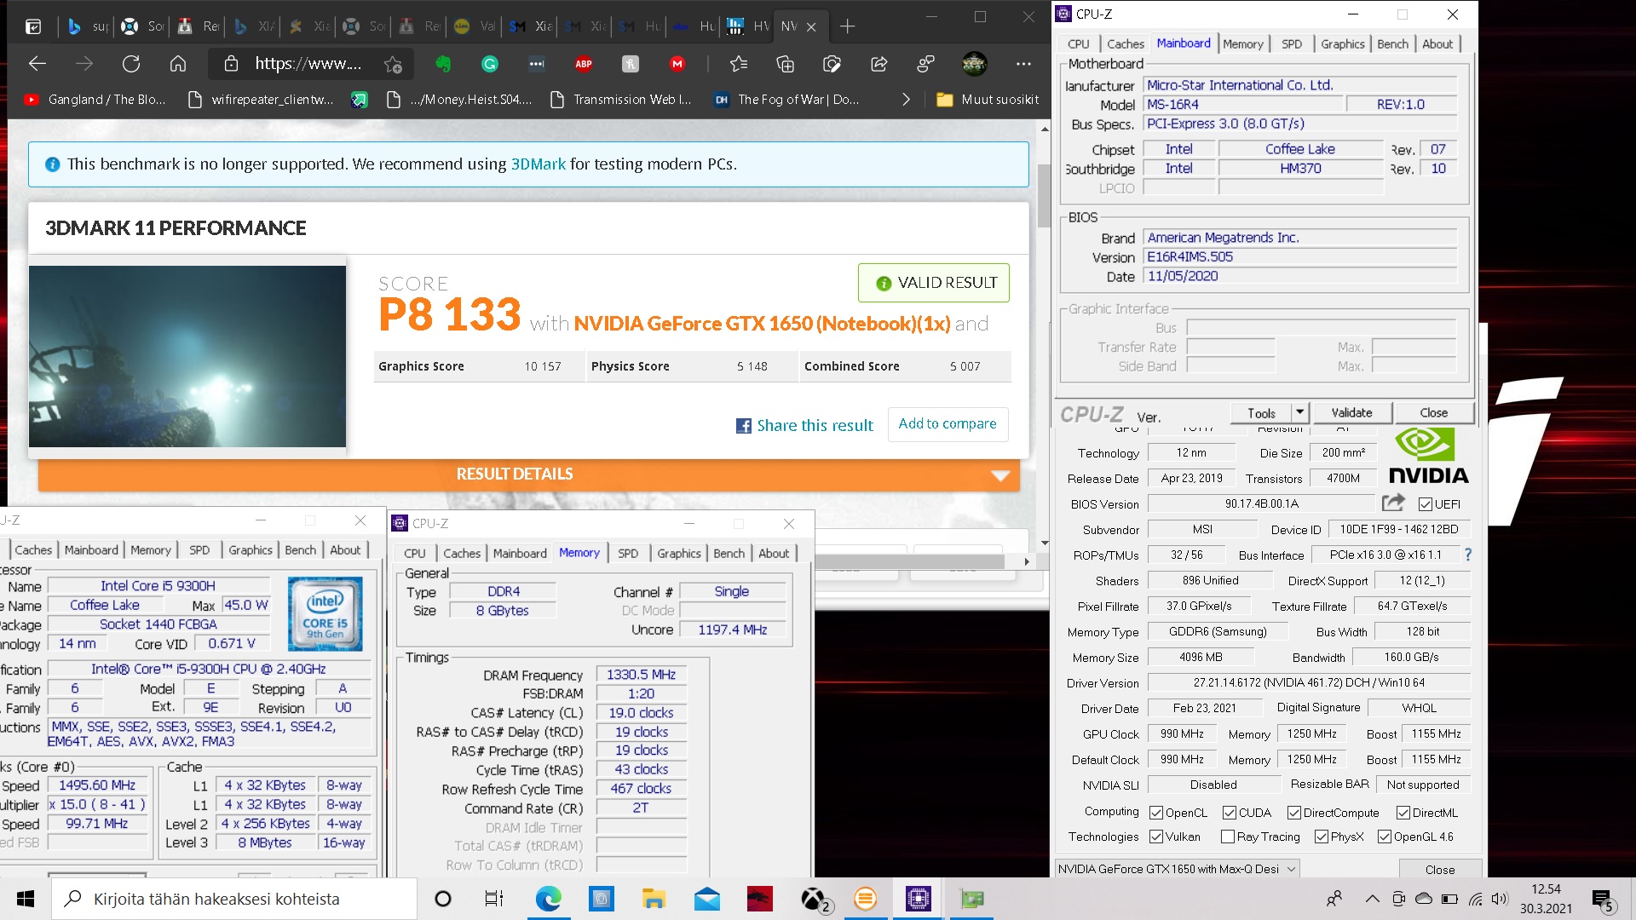This screenshot has width=1636, height=920.
Task: Click the NVIDIA logo in GPU-Z
Action: pos(1429,457)
